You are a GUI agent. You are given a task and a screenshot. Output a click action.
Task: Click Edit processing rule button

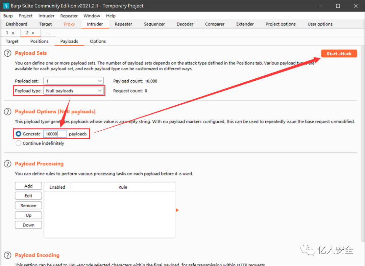28,196
